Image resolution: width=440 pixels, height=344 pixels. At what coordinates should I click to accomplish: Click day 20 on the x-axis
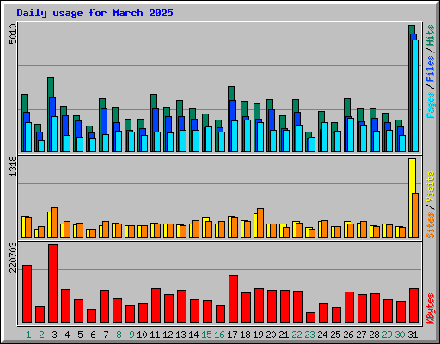tap(271, 335)
